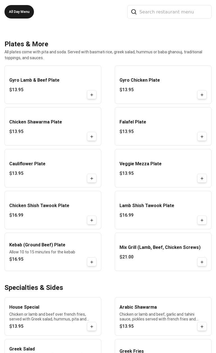
Task: Add Kebab (Ground Beef) Plate to order
Action: 92,262
